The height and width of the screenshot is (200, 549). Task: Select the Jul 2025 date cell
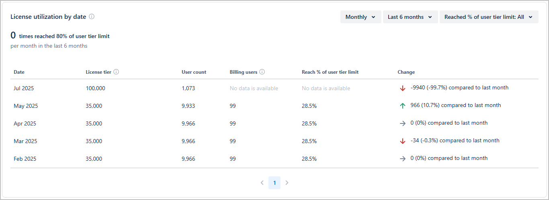(25, 88)
